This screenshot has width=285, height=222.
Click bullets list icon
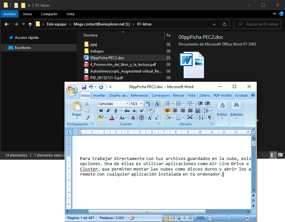click(167, 104)
